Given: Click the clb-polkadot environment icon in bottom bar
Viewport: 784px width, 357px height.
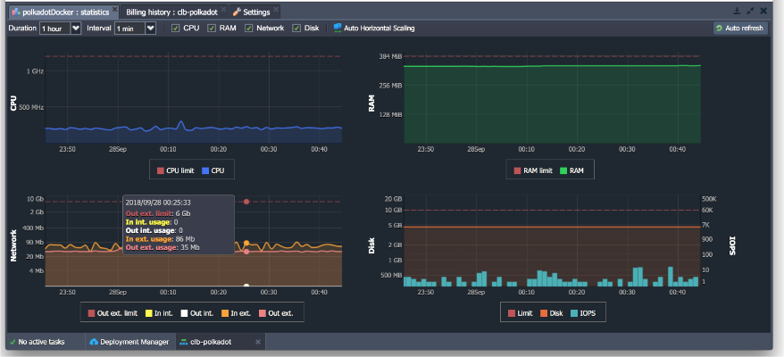Looking at the screenshot, I should [183, 342].
